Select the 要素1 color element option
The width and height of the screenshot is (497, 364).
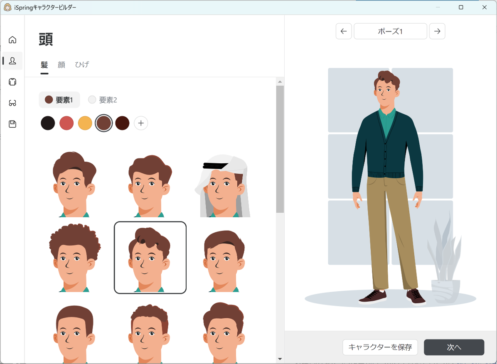(59, 100)
